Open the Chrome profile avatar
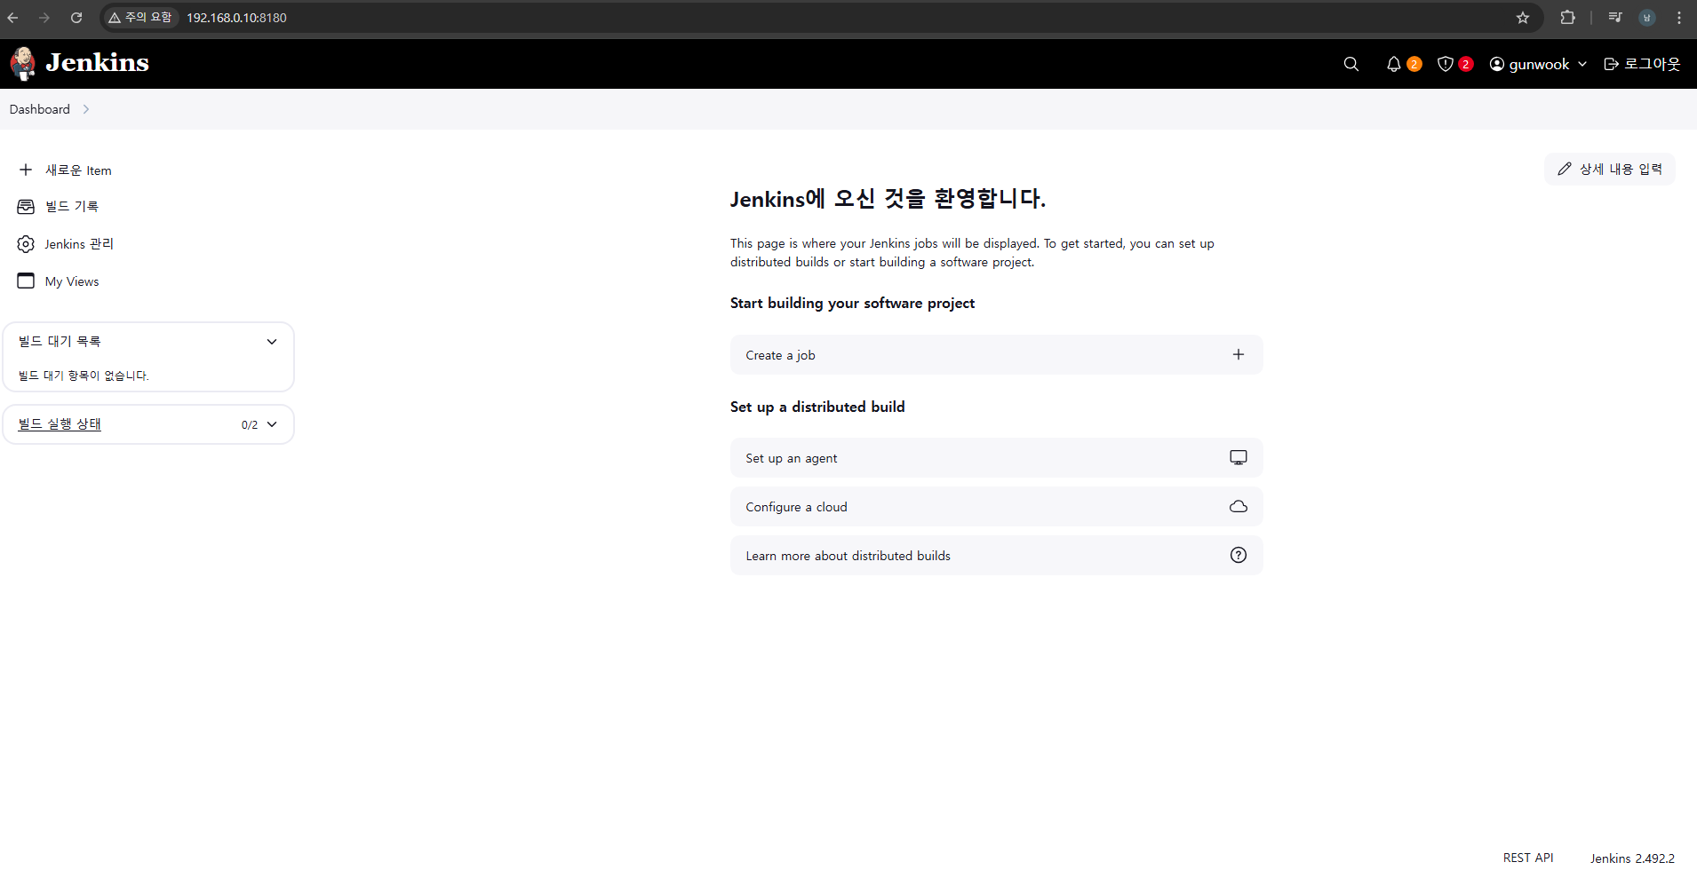 tap(1647, 18)
